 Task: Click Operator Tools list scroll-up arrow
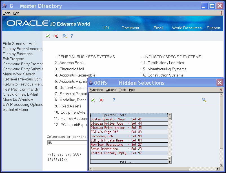click(x=170, y=118)
